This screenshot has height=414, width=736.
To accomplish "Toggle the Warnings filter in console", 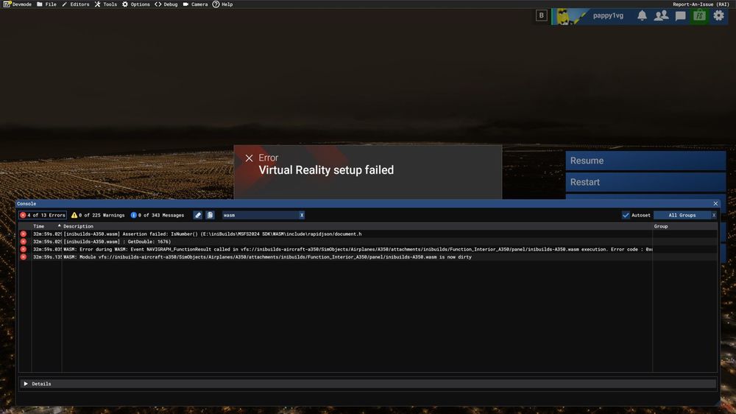I will [98, 215].
